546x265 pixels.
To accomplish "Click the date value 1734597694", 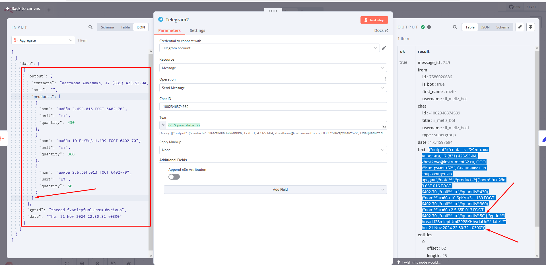I will [441, 142].
